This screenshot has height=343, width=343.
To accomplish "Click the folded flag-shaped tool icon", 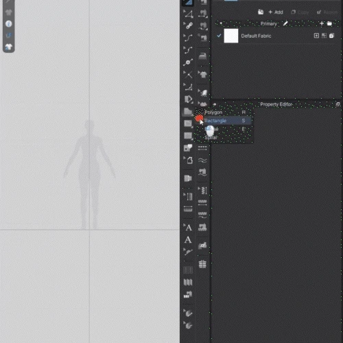I will pos(188,178).
